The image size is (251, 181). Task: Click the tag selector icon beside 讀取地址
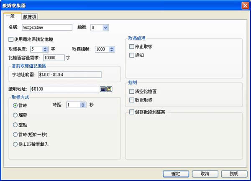click(109, 89)
